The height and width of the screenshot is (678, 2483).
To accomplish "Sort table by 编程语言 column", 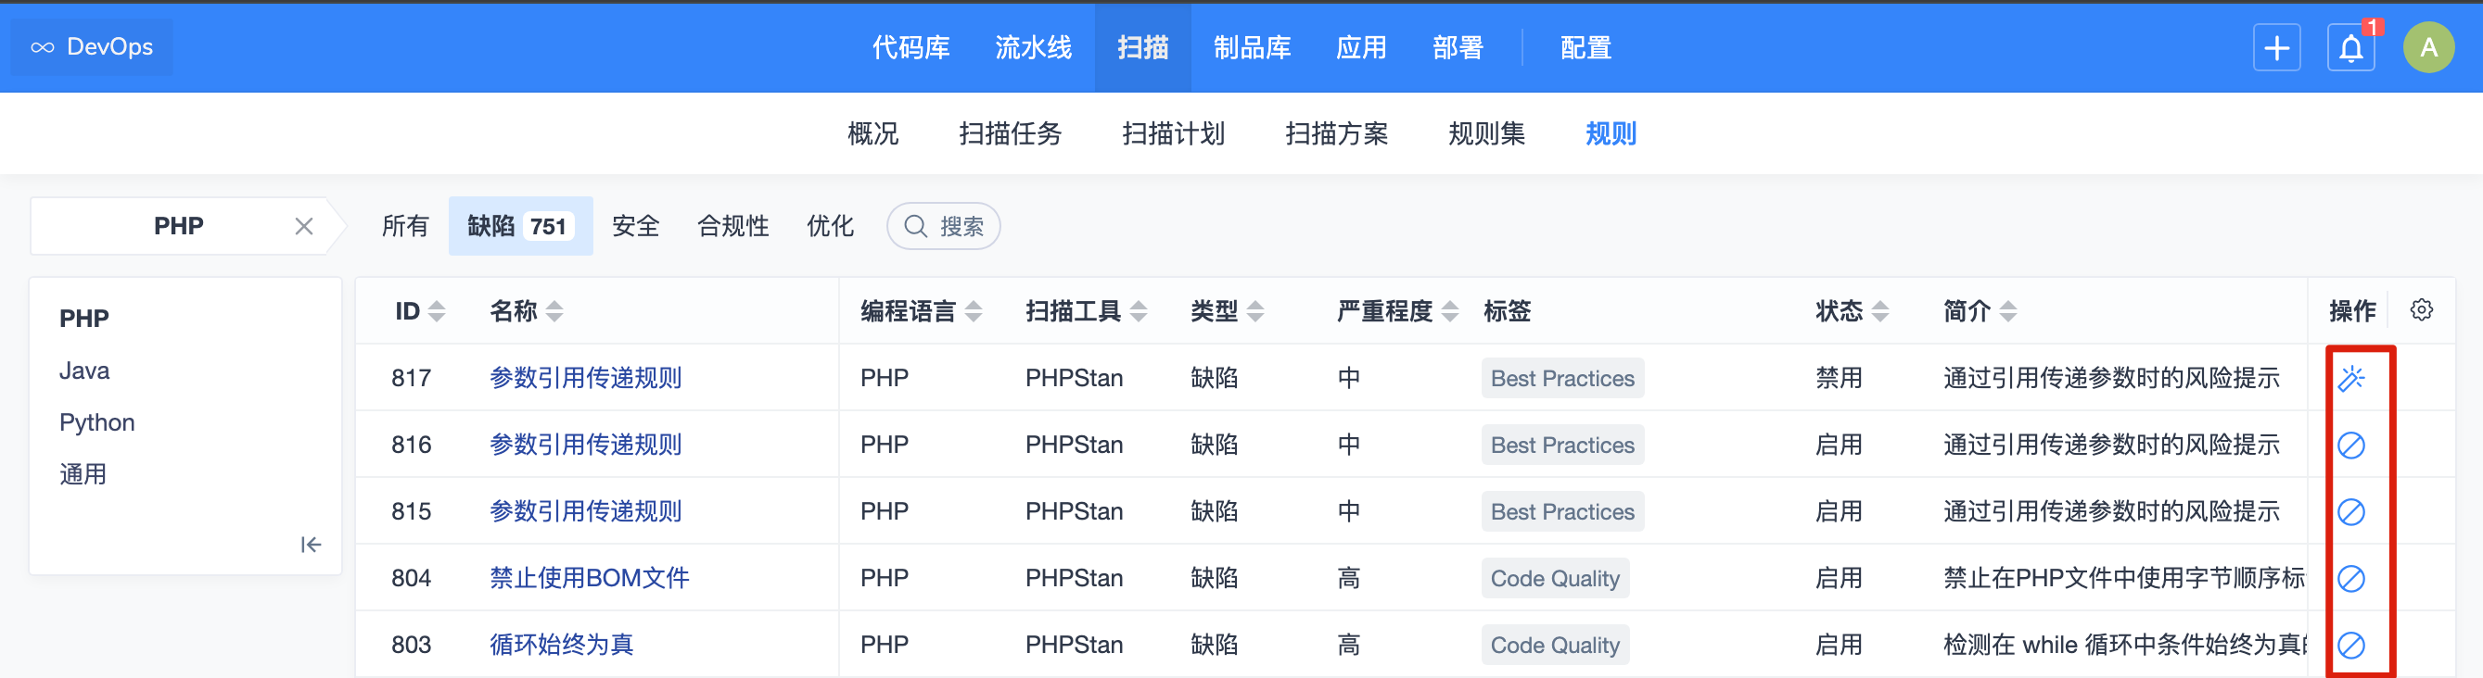I will click(x=922, y=311).
